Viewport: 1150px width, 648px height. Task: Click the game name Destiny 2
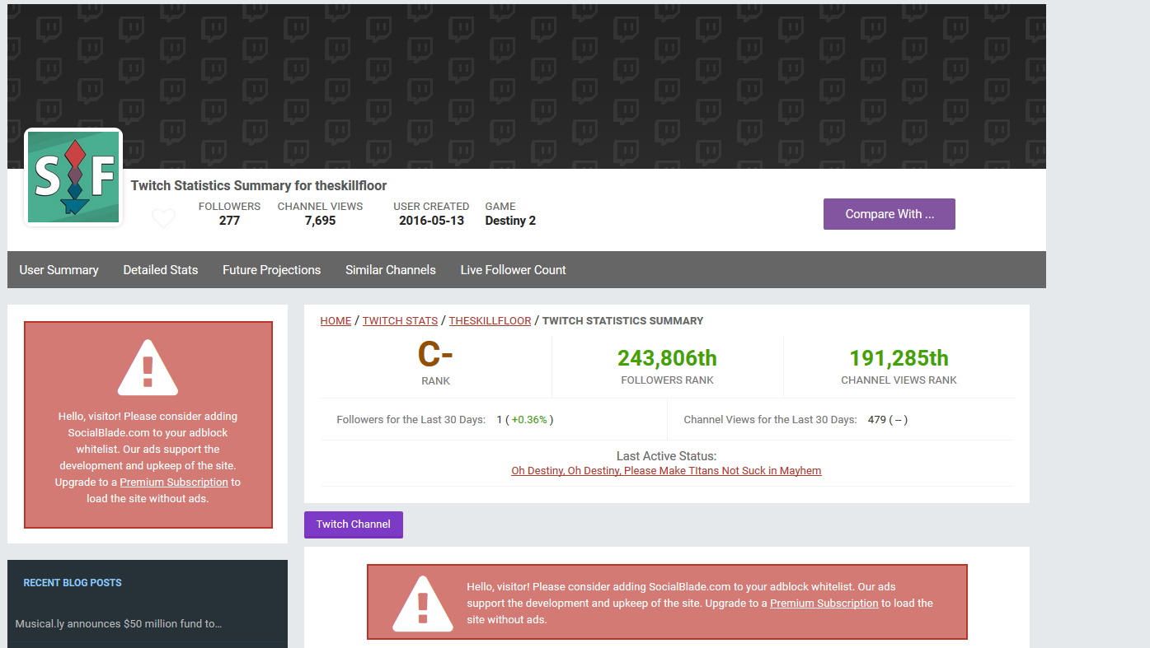[x=510, y=221]
